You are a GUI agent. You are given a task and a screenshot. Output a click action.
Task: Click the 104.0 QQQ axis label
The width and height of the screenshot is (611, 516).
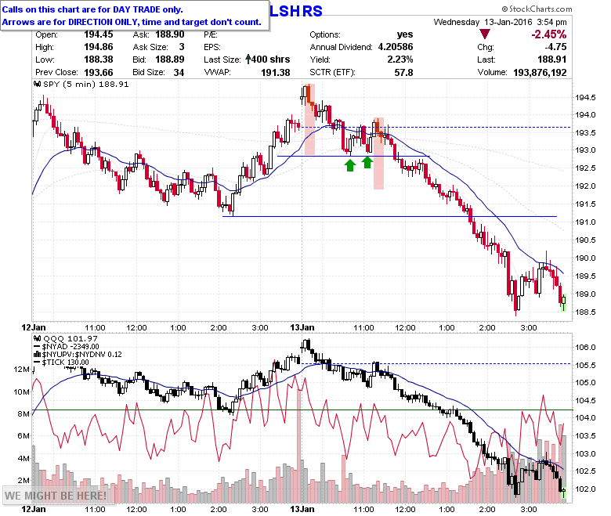click(585, 418)
